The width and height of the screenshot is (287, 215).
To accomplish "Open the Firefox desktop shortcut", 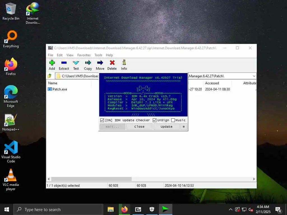I will point(11,67).
